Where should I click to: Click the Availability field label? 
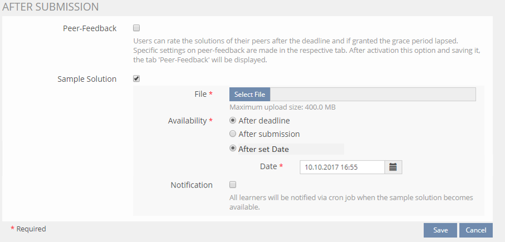(x=188, y=120)
